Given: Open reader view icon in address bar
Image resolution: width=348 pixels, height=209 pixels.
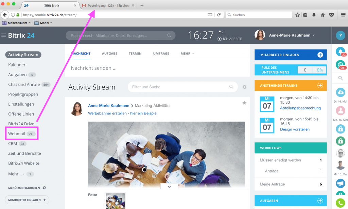Looking at the screenshot, I should coord(210,15).
